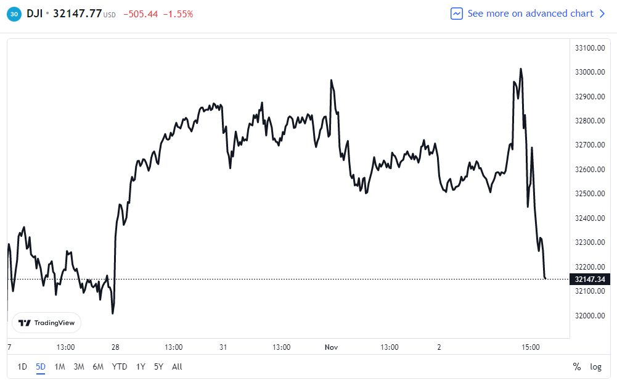Choose the 6M time range
The width and height of the screenshot is (617, 385).
(x=98, y=366)
